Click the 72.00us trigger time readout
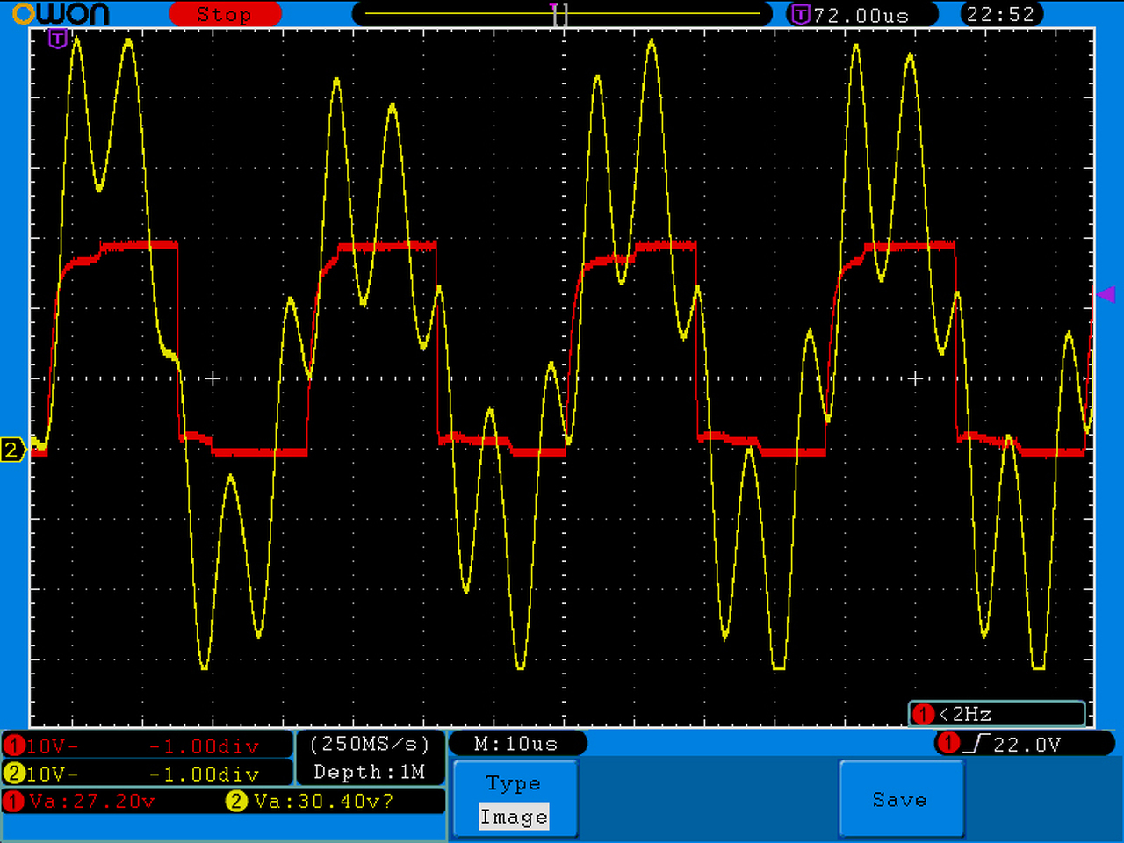1124x843 pixels. coord(861,15)
